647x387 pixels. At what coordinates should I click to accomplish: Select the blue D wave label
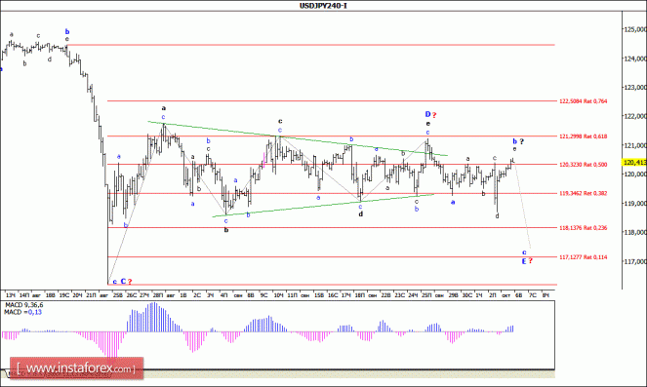tap(427, 114)
